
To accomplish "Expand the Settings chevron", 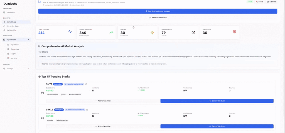I will pos(29,69).
